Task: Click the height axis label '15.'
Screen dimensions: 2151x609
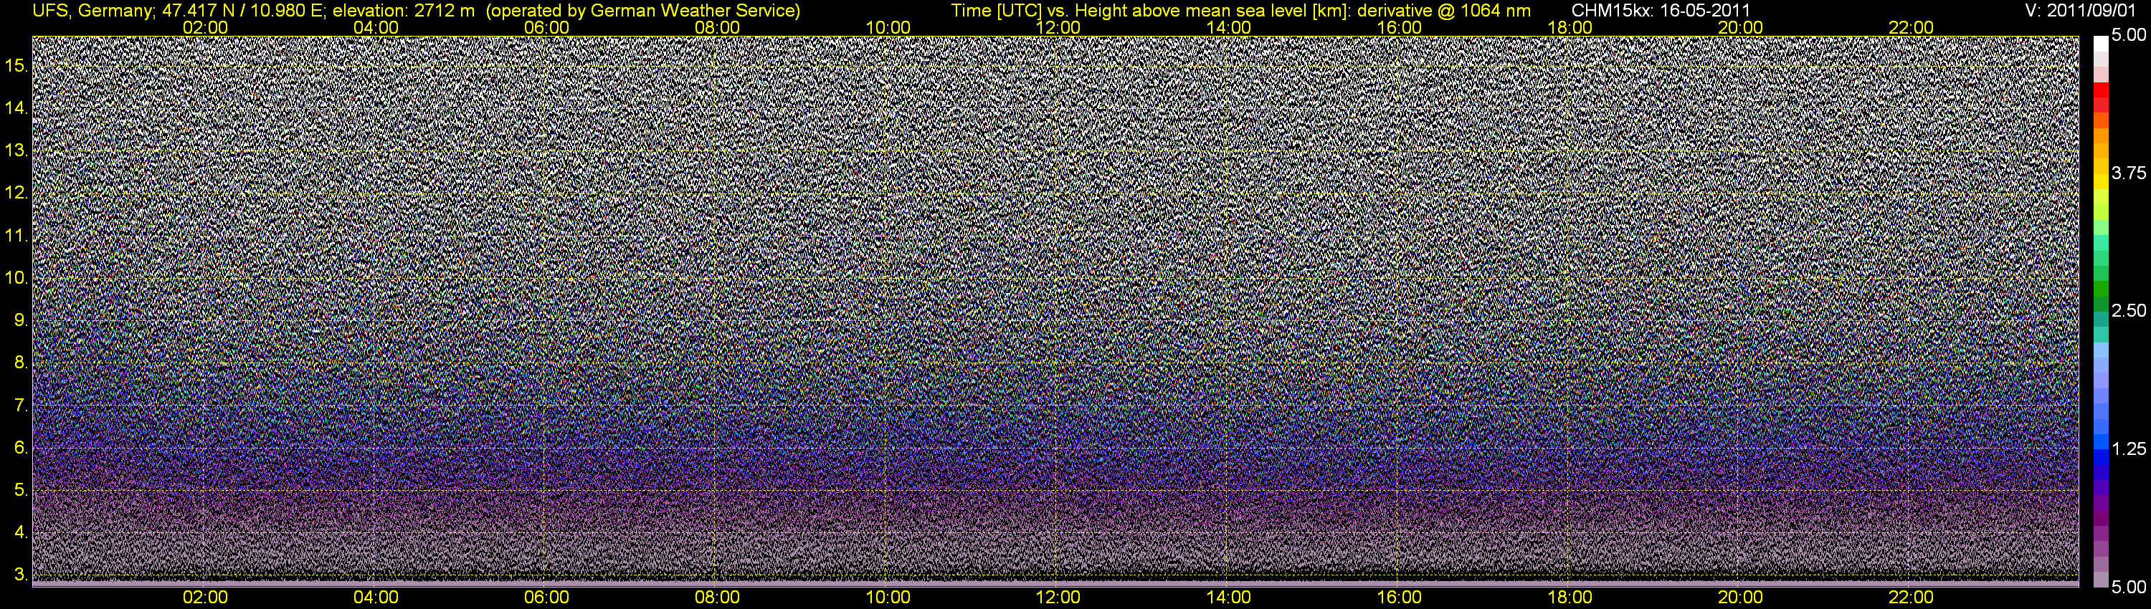Action: point(17,65)
